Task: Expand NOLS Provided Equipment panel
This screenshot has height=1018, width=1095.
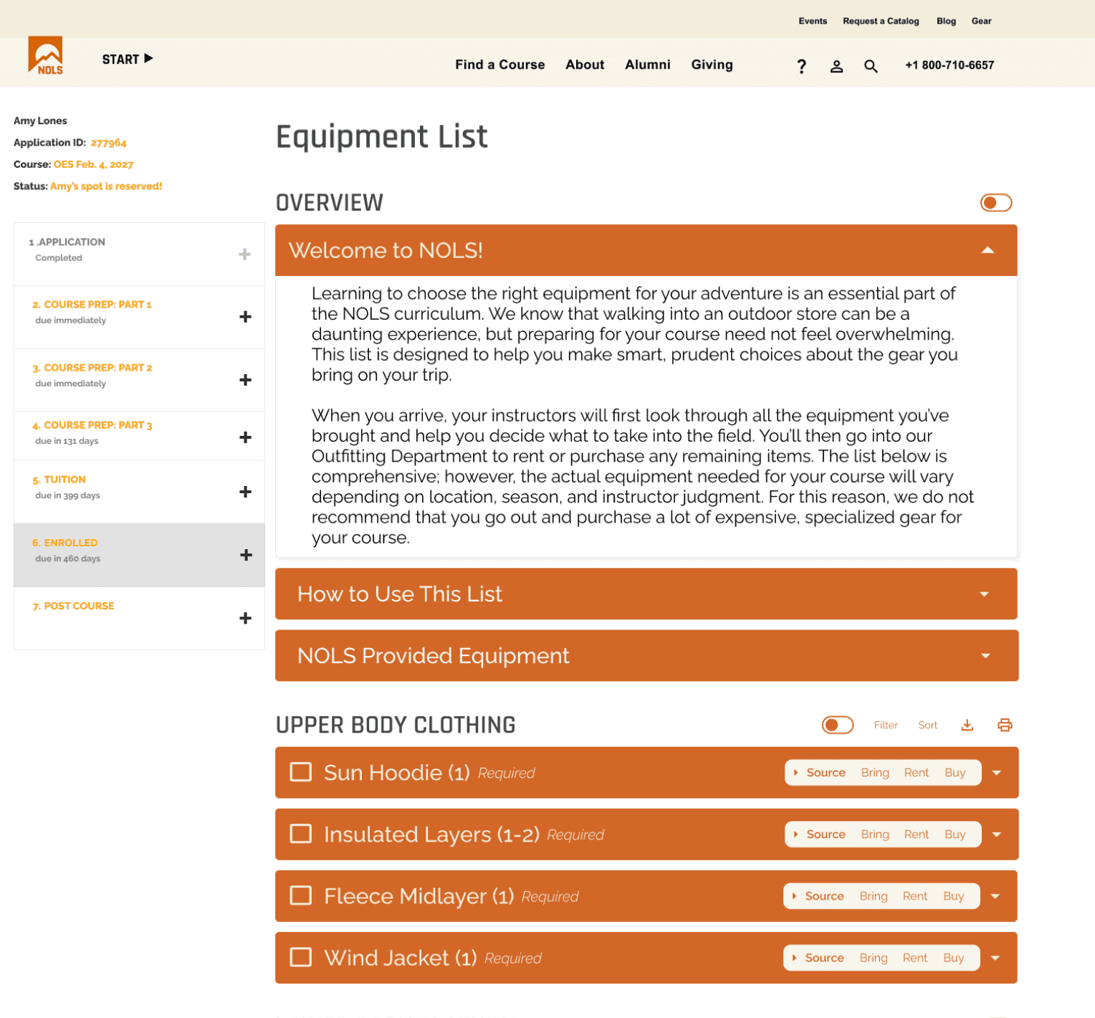Action: click(x=985, y=656)
